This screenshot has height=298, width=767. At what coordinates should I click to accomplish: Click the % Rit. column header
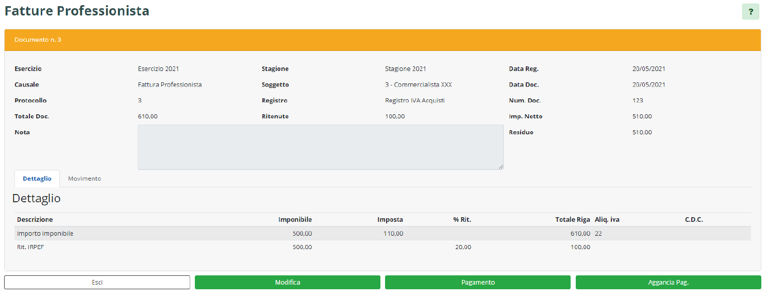tap(462, 220)
